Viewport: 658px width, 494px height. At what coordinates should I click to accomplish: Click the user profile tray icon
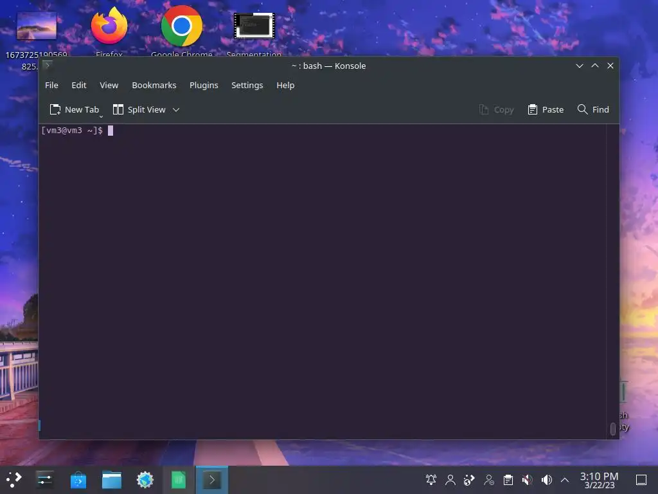[x=450, y=480]
